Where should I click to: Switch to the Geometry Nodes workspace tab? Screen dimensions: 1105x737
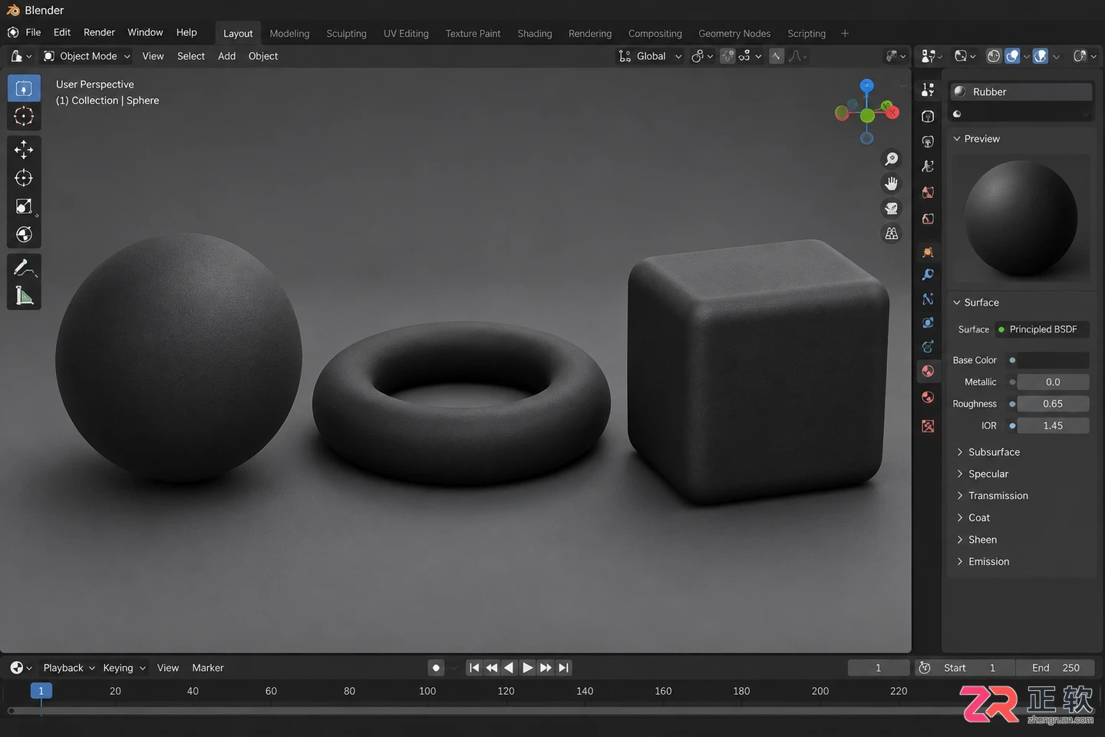click(x=734, y=34)
